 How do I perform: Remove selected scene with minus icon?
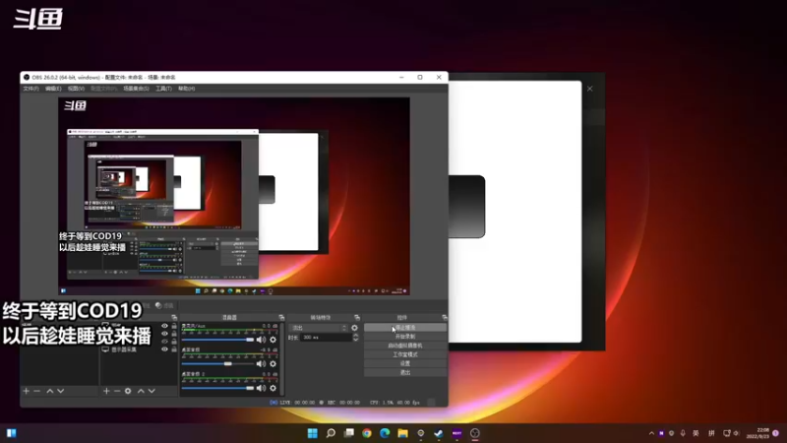pos(36,391)
